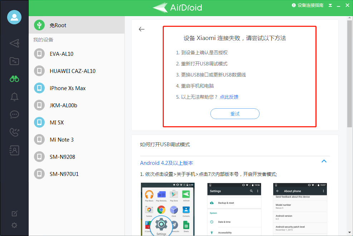Open the About phone tutorial thumbnail
The height and width of the screenshot is (236, 353).
300,209
